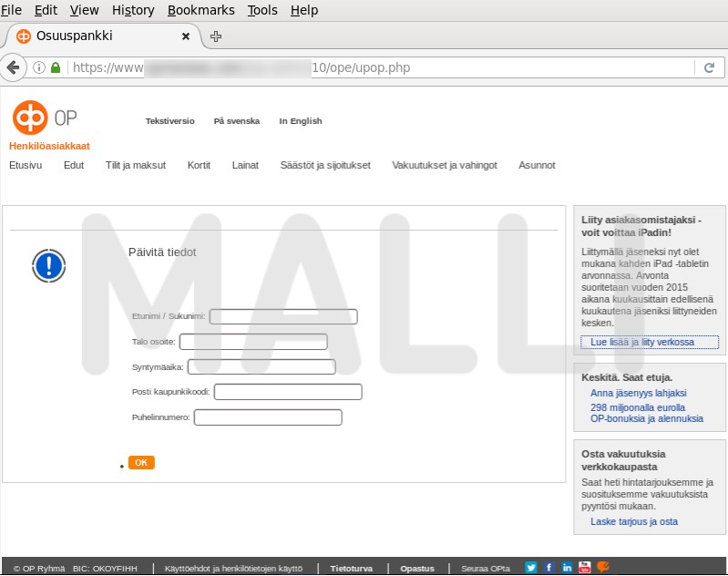Switch language via In English link
This screenshot has height=576, width=728.
coord(300,121)
